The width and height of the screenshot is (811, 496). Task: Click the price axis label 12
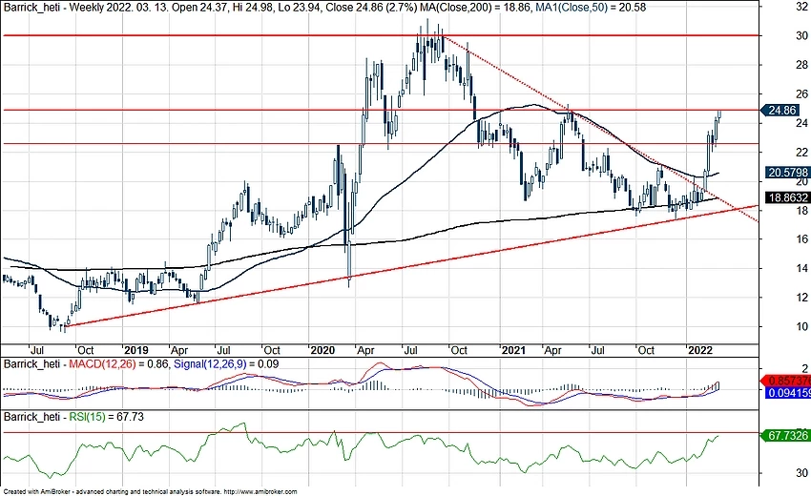[801, 298]
